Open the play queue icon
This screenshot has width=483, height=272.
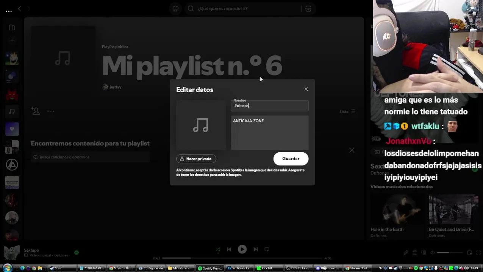[415, 253]
